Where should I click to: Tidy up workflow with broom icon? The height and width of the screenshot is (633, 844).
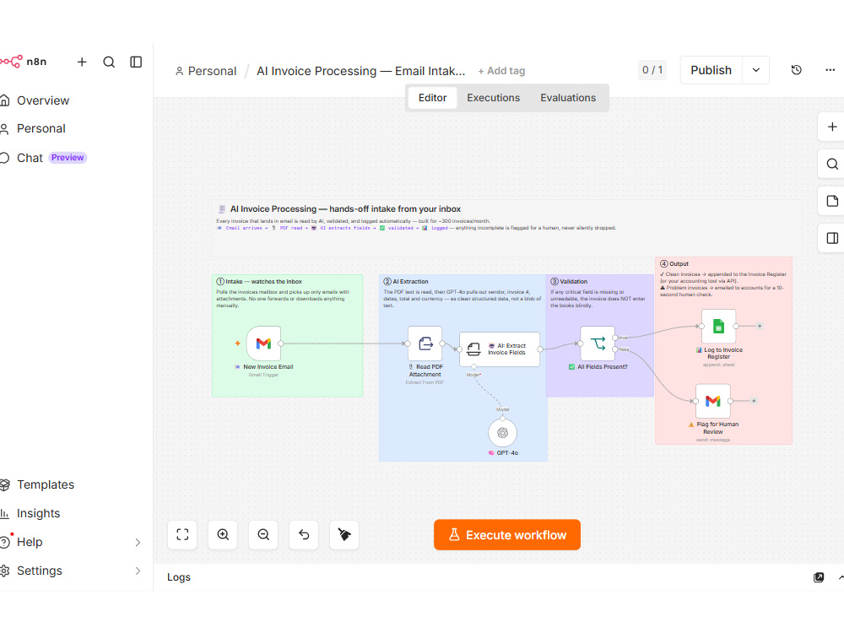(344, 534)
